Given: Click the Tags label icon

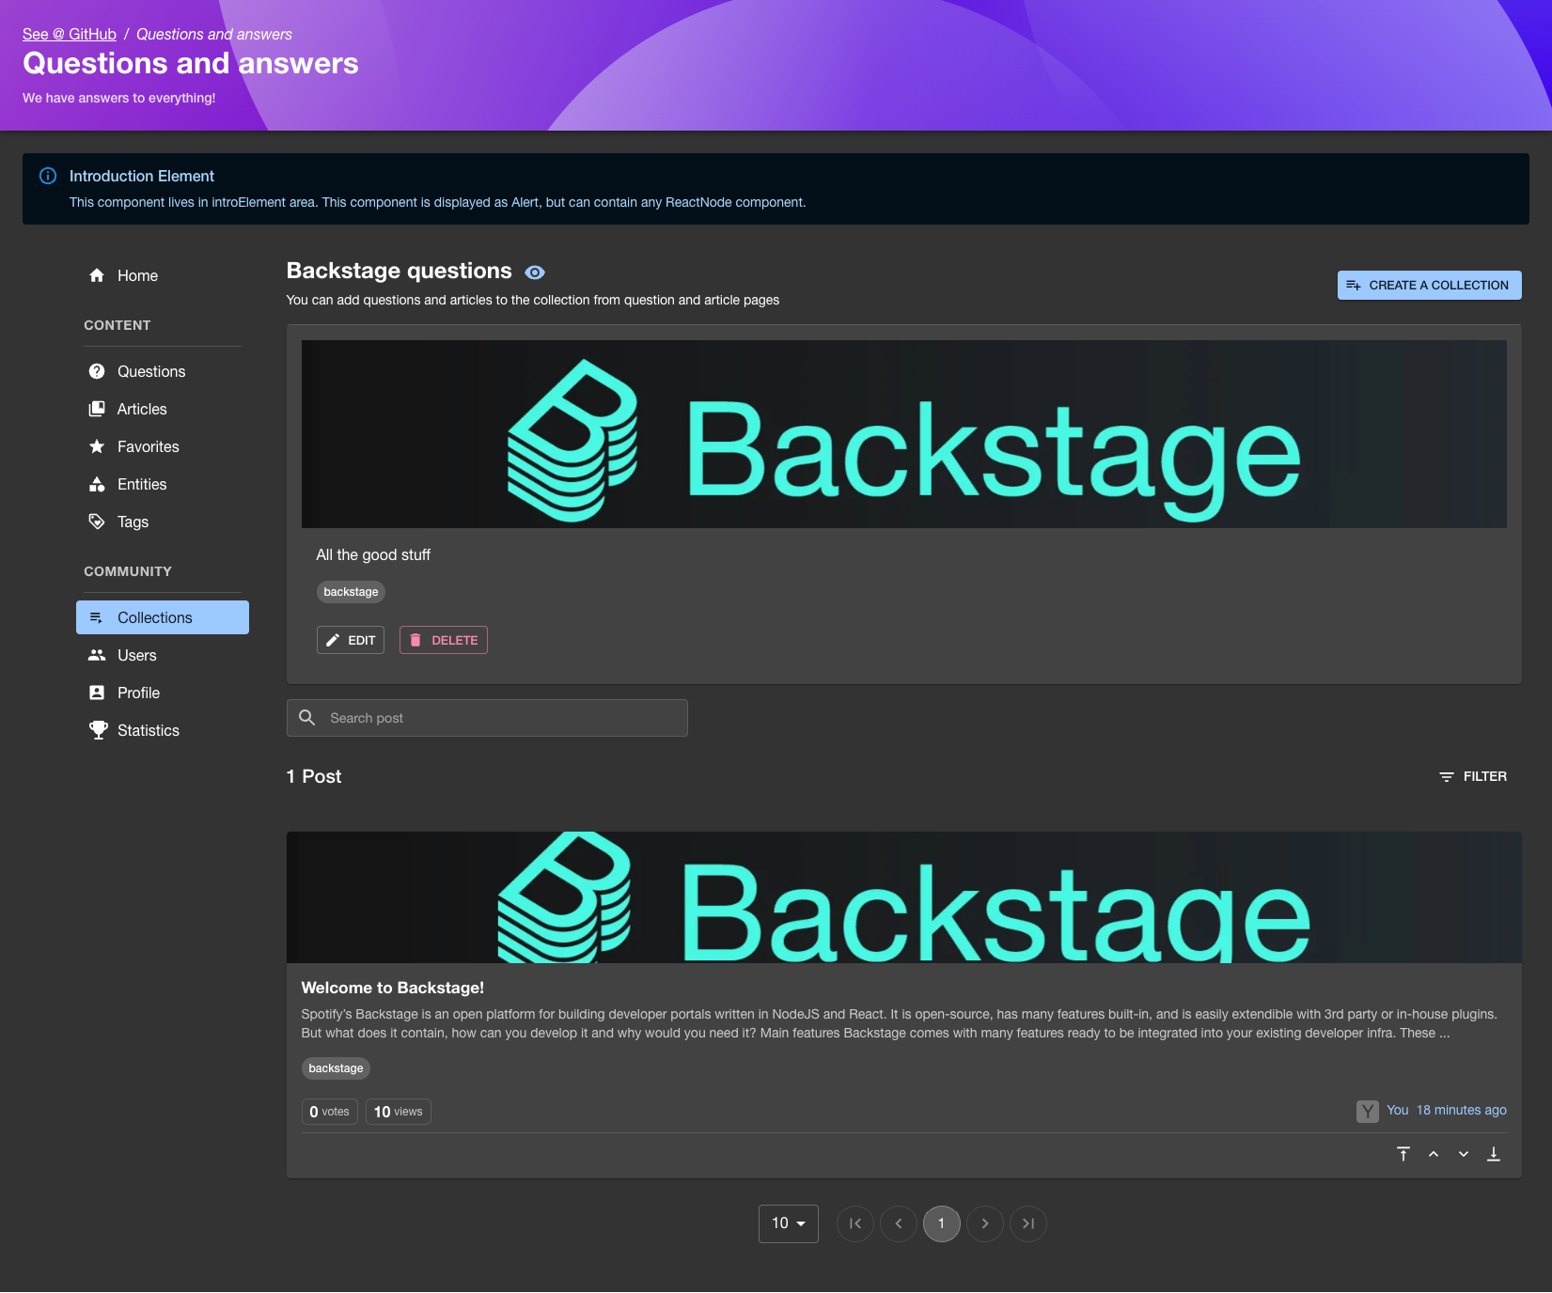Looking at the screenshot, I should (97, 522).
